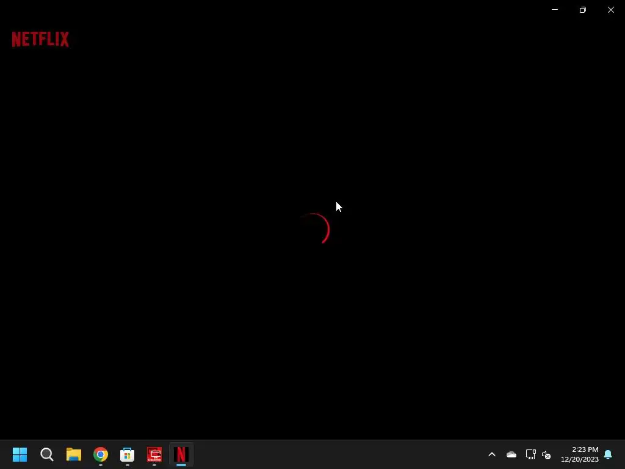The image size is (625, 469).
Task: Select the Netflix taskbar icon
Action: click(181, 454)
